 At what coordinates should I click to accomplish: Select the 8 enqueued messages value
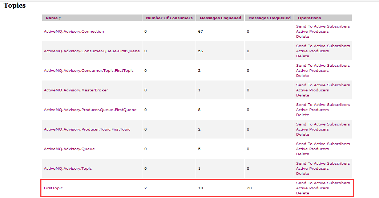pos(199,110)
